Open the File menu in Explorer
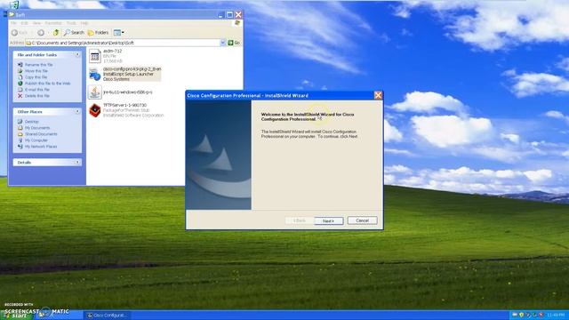Viewport: 569px width, 320px height. [x=13, y=23]
